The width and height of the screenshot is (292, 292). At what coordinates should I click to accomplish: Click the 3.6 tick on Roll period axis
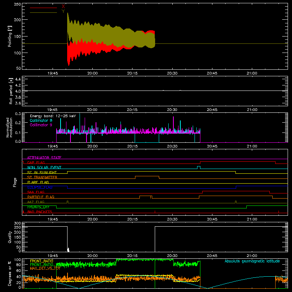pyautogui.click(x=18, y=103)
